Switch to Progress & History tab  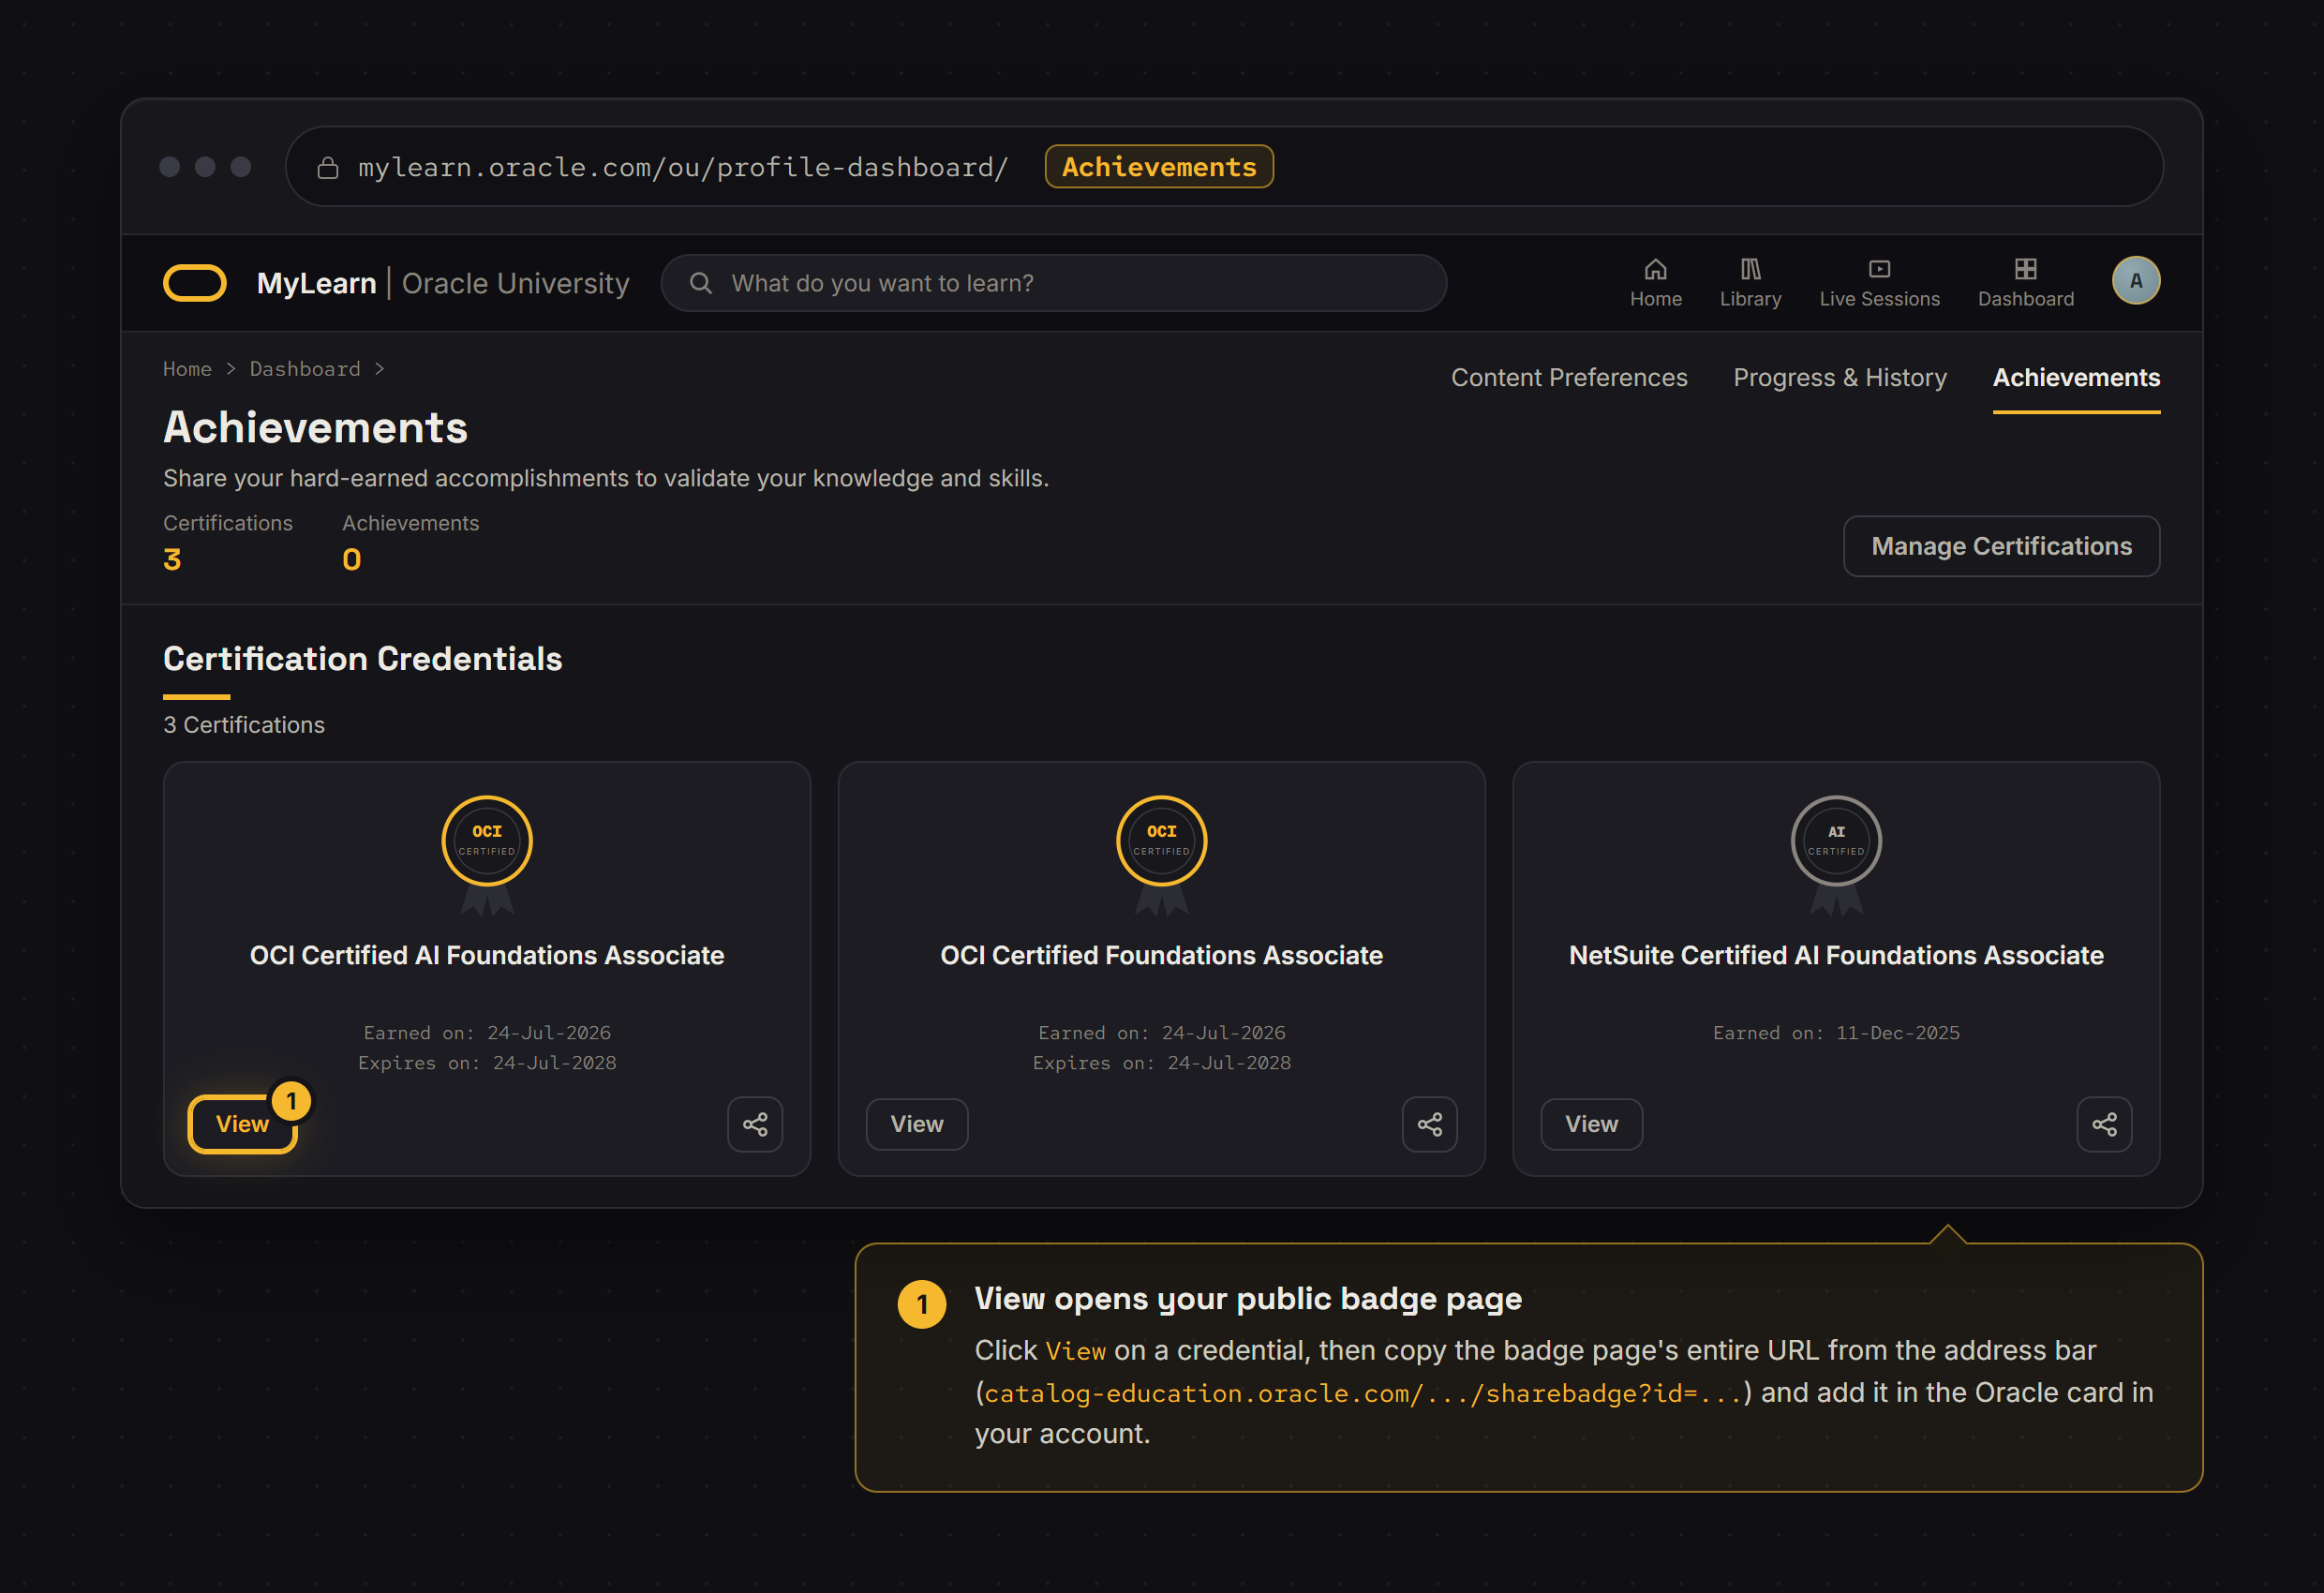[x=1840, y=378]
